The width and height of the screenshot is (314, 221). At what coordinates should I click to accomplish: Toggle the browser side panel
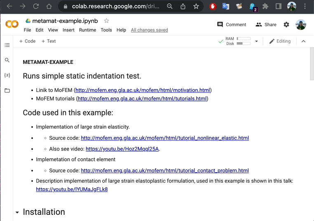(279, 7)
